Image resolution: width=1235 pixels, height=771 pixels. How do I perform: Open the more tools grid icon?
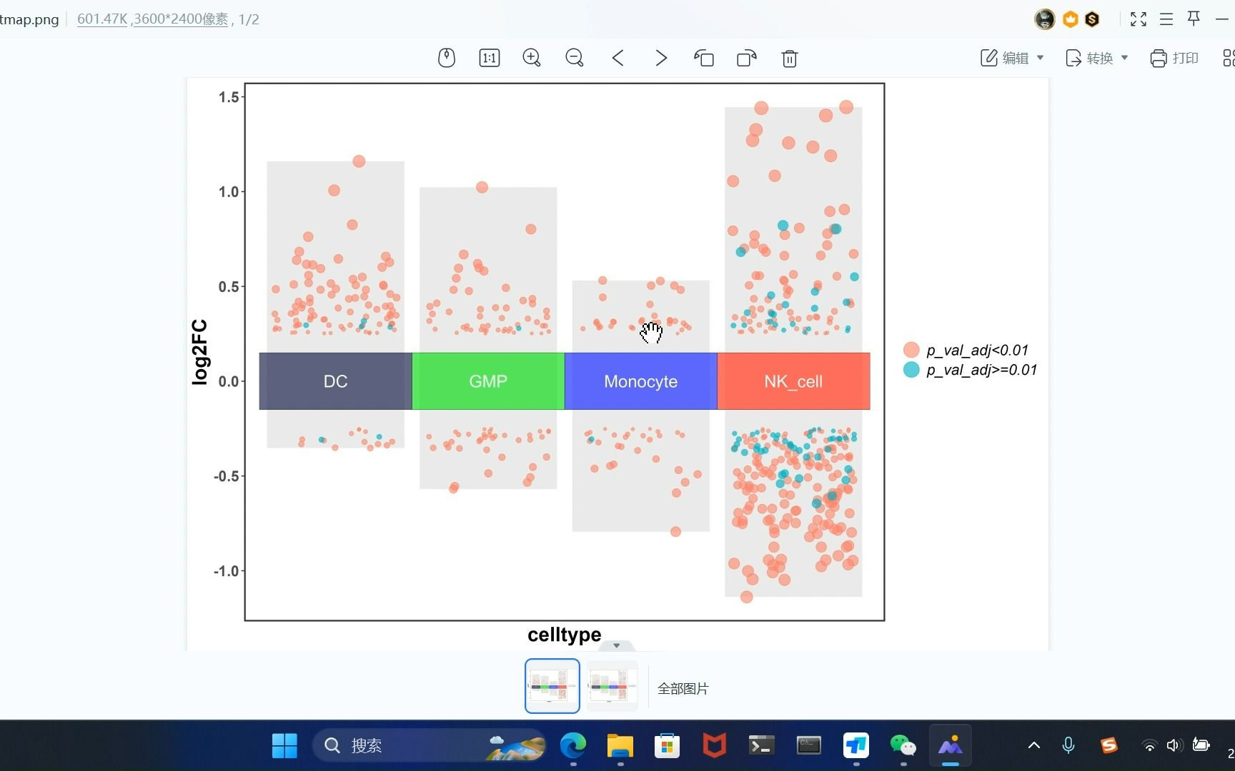[x=1229, y=58]
